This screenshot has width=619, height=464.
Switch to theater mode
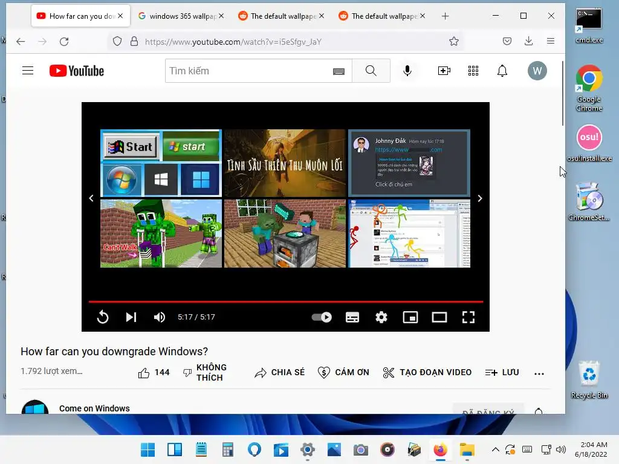439,317
